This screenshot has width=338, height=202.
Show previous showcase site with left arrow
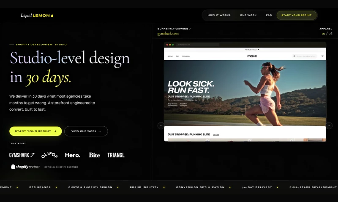(x=161, y=126)
